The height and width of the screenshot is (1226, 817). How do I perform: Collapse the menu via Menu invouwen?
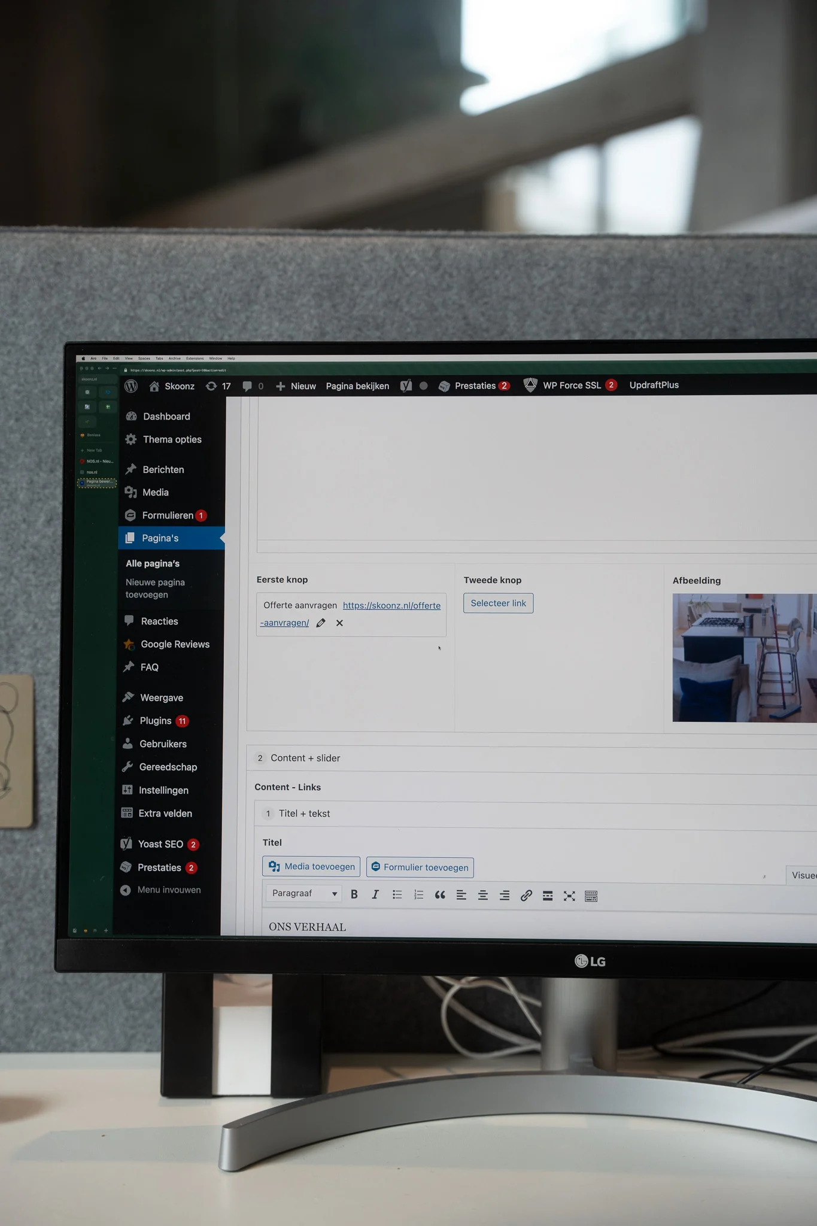(x=160, y=890)
